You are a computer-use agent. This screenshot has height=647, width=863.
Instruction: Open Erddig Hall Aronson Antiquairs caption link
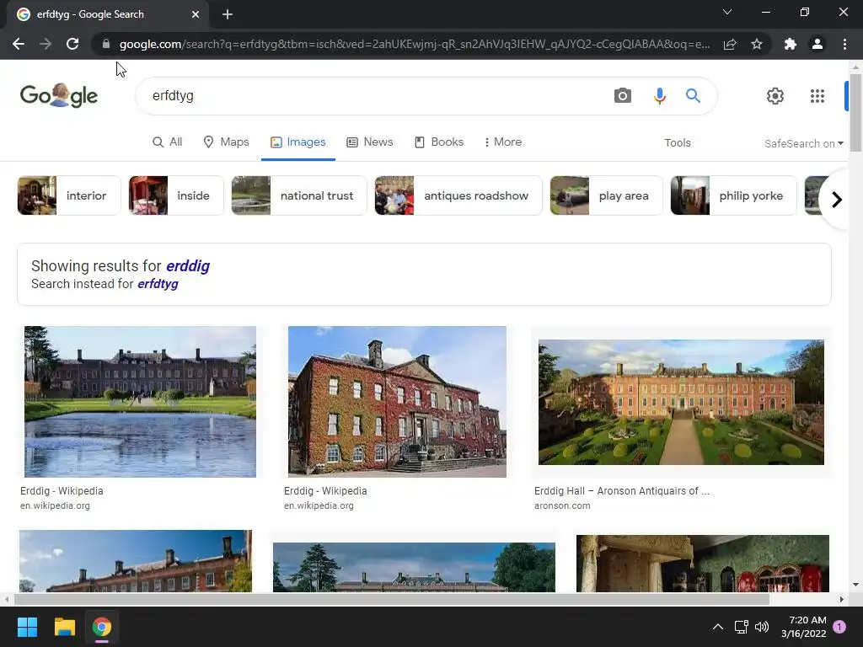coord(621,491)
